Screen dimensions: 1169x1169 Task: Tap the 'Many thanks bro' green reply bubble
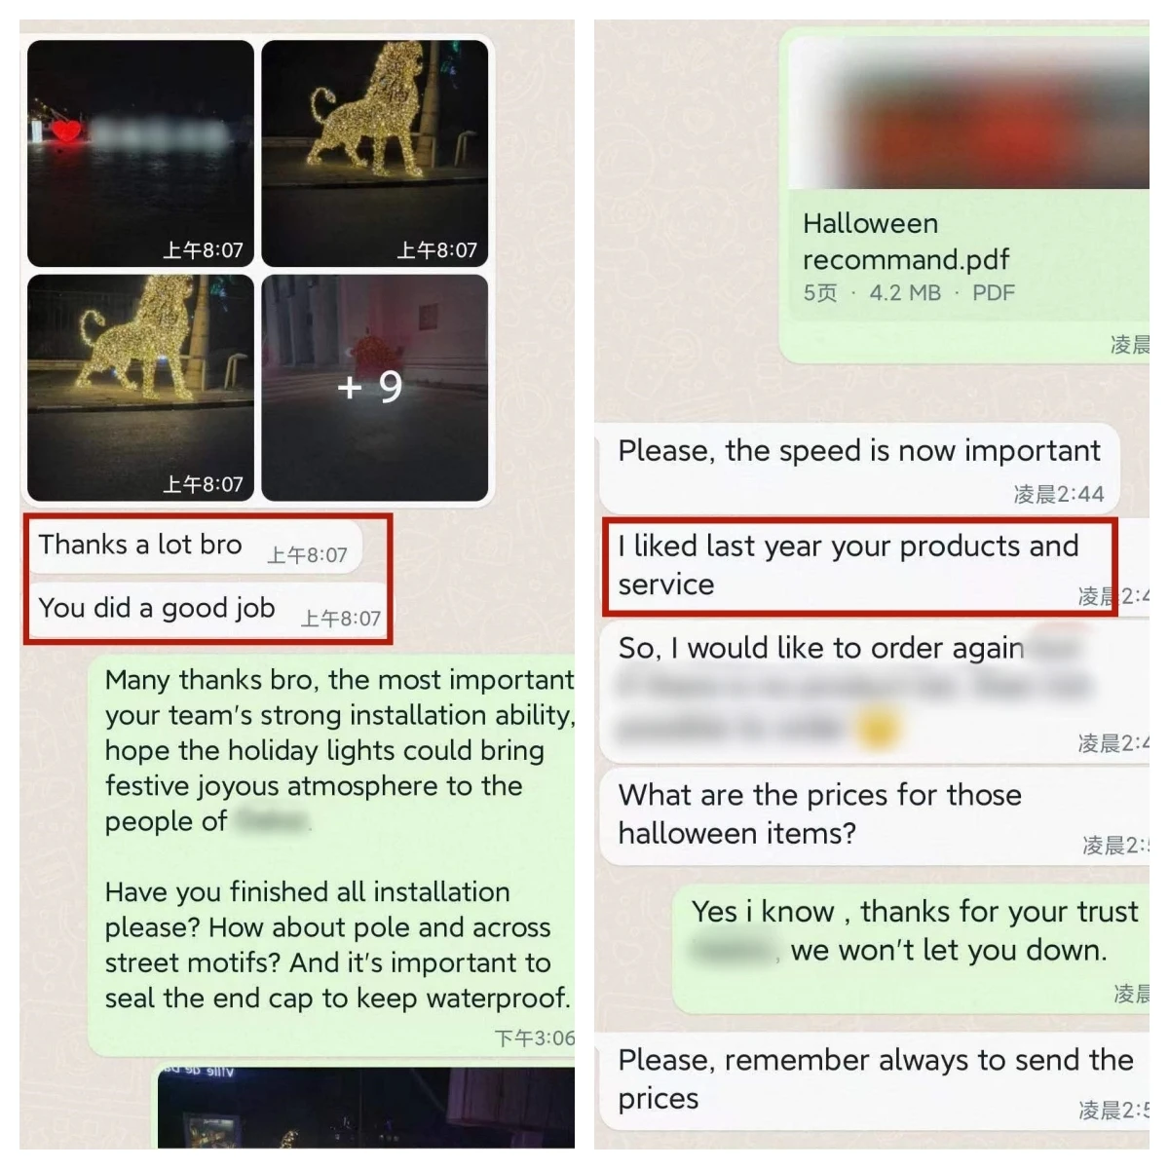(332, 856)
